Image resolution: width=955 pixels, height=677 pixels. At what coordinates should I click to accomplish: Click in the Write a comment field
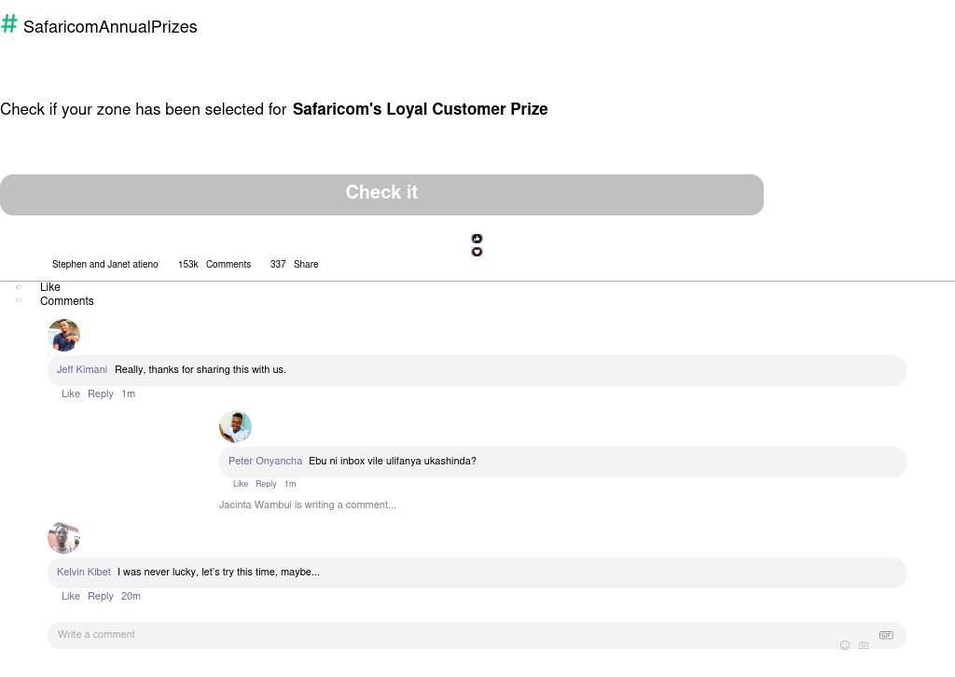tap(477, 635)
